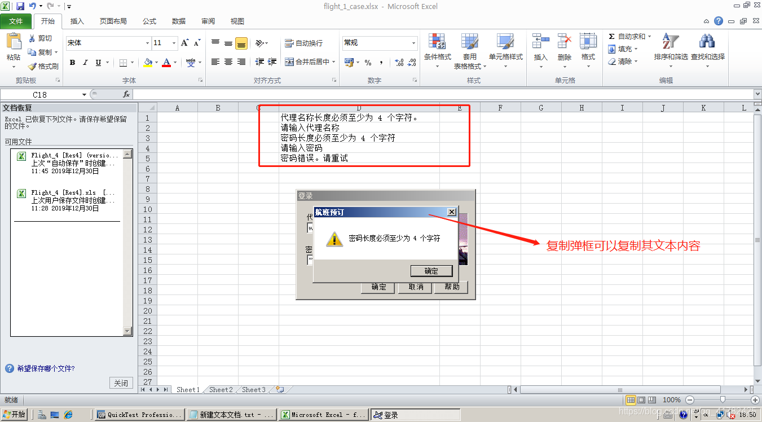The height and width of the screenshot is (422, 762).
Task: Click 确定 in the 航班预订 message box
Action: (431, 271)
